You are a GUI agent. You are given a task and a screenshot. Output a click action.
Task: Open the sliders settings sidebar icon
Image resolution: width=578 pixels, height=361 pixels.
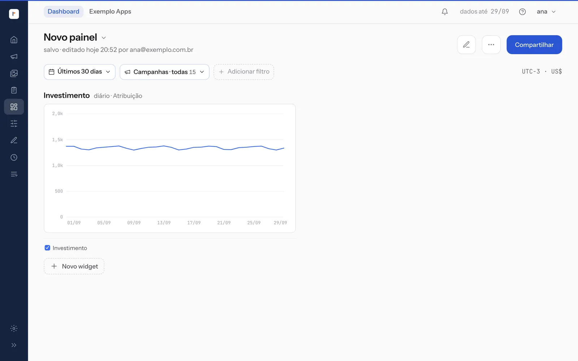(x=14, y=123)
